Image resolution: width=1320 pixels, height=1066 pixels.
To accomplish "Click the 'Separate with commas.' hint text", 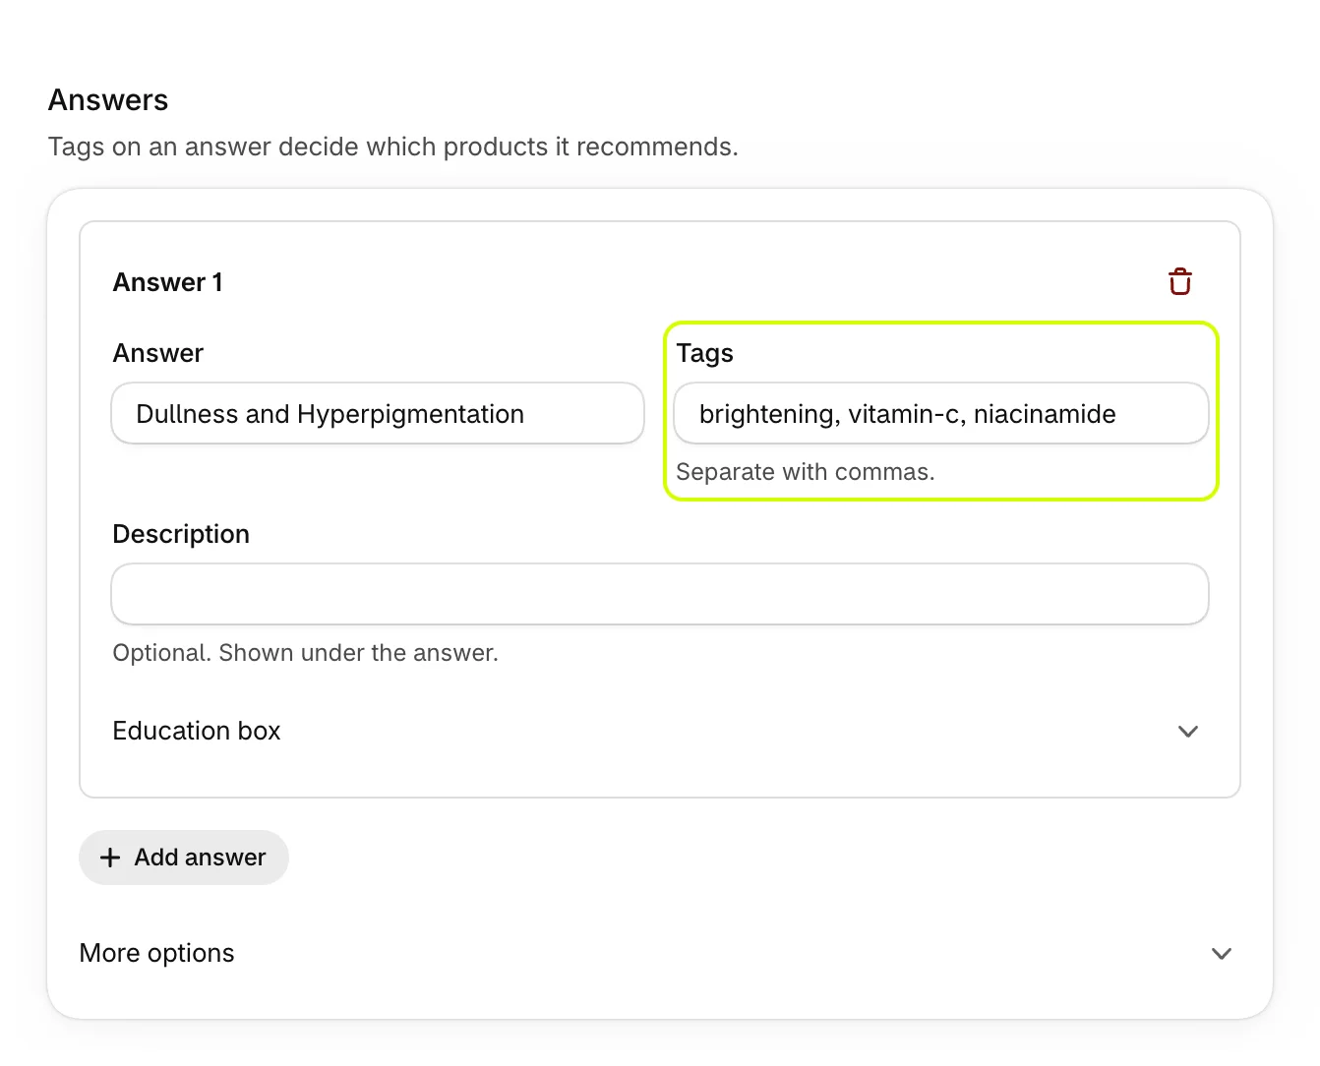I will pyautogui.click(x=806, y=472).
